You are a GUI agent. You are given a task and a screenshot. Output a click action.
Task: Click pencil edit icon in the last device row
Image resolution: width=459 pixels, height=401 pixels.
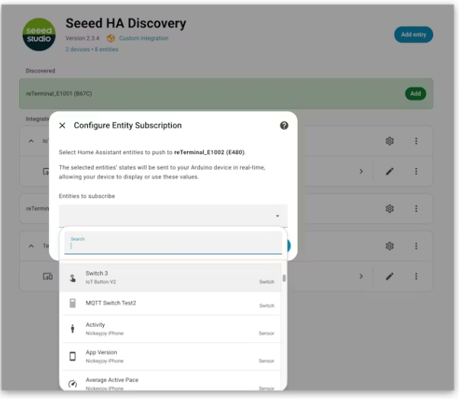[390, 276]
